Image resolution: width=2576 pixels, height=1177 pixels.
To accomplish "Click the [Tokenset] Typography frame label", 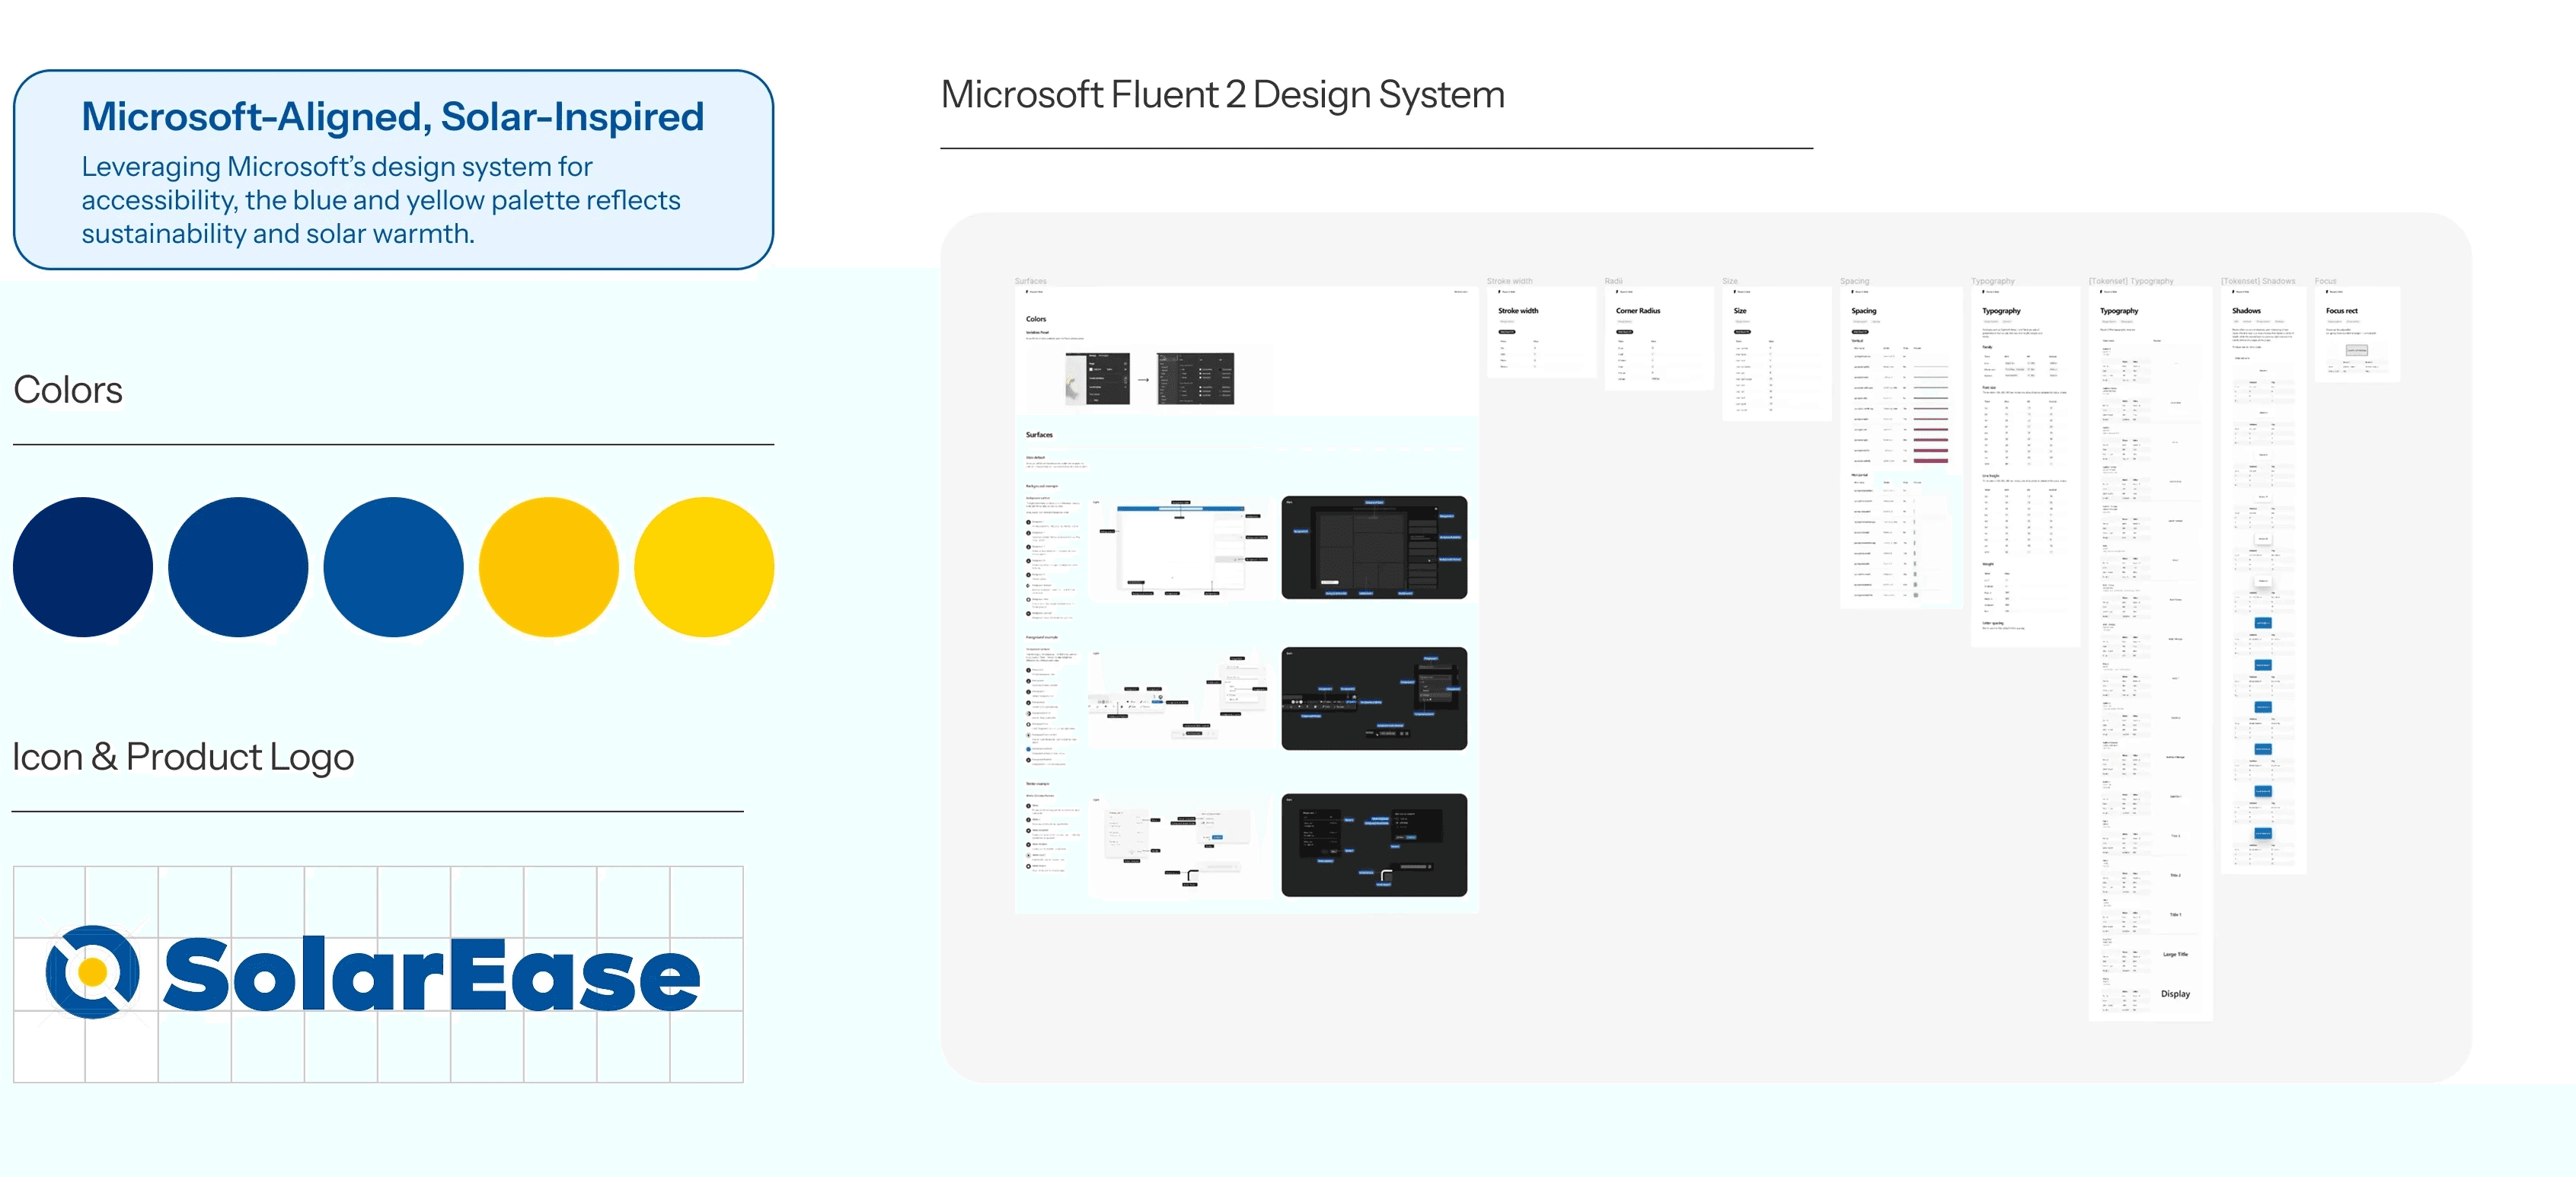I will pyautogui.click(x=2131, y=281).
